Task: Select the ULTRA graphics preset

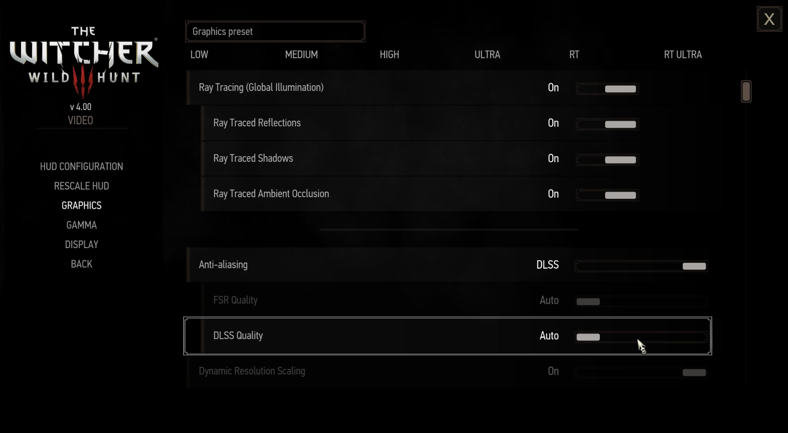Action: click(x=487, y=55)
